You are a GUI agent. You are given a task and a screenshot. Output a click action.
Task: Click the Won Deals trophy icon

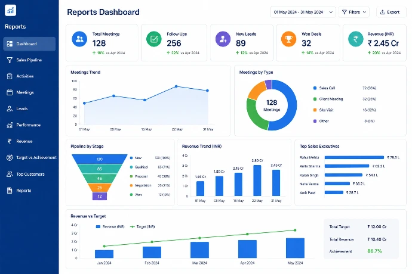(288, 39)
